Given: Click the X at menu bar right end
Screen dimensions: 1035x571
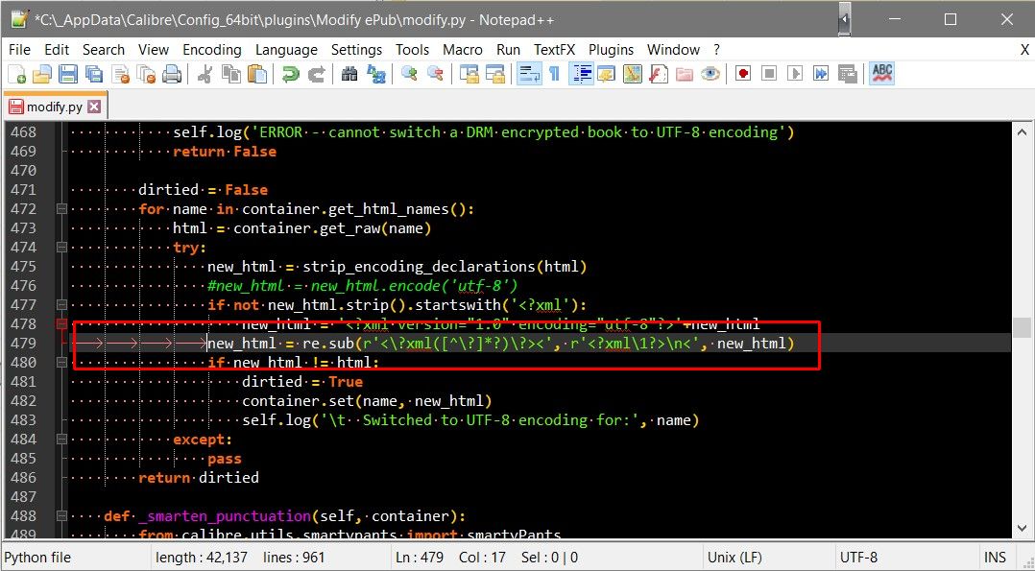Looking at the screenshot, I should point(1024,50).
